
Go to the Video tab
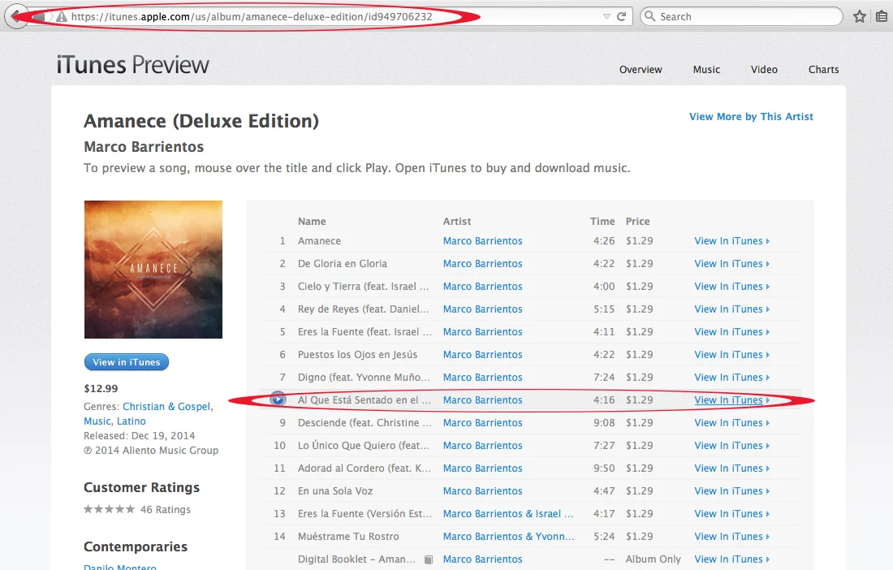[x=764, y=70]
